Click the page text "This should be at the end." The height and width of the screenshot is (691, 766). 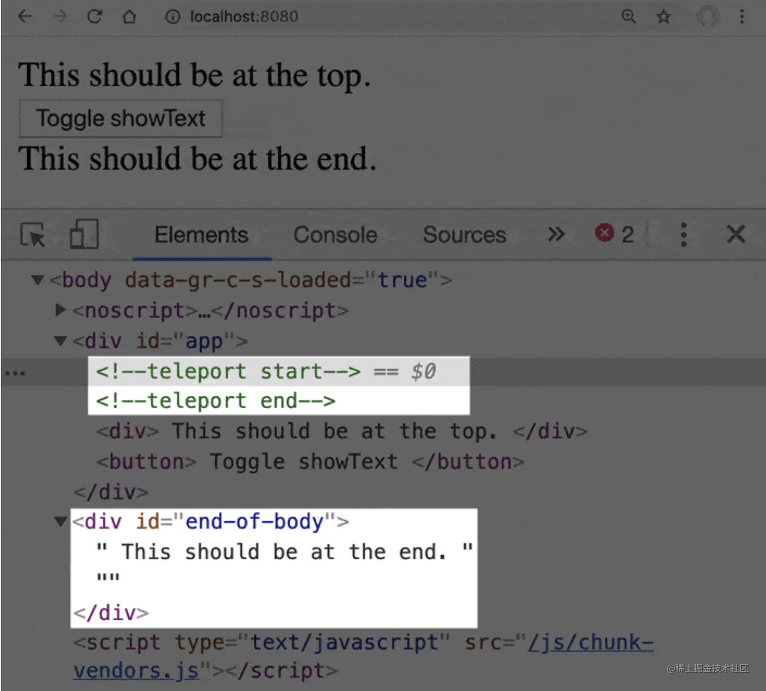click(x=198, y=159)
